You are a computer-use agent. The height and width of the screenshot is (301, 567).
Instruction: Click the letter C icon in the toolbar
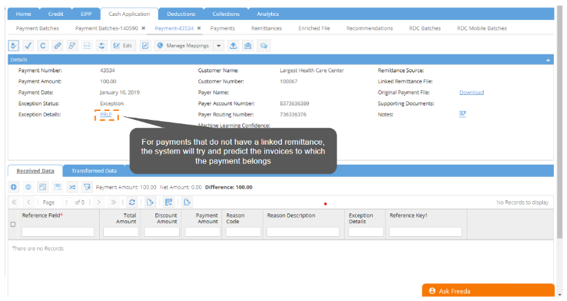pos(43,45)
